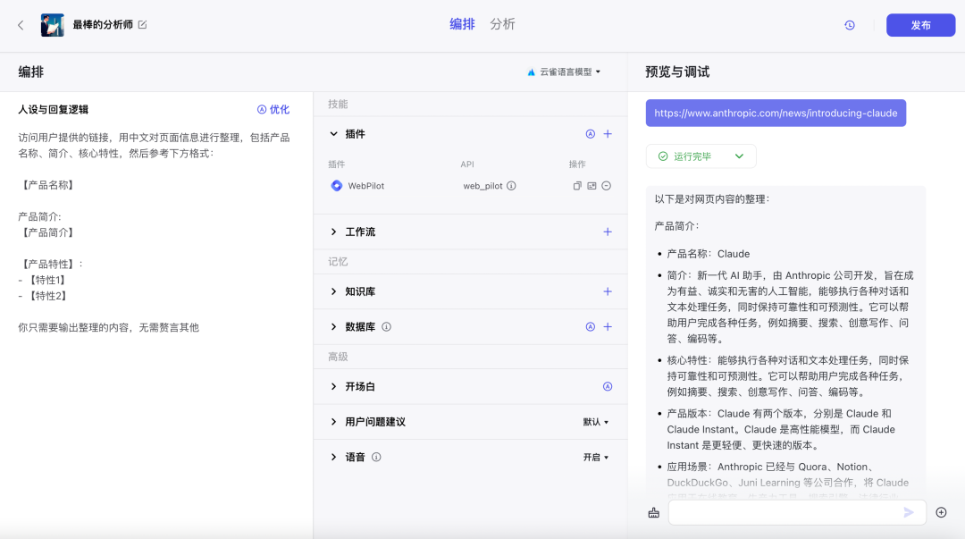This screenshot has height=539, width=965.
Task: Open the 语音 开启 dropdown
Action: pyautogui.click(x=596, y=457)
